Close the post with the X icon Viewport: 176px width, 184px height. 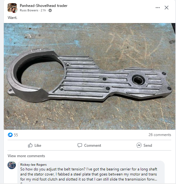click(167, 8)
